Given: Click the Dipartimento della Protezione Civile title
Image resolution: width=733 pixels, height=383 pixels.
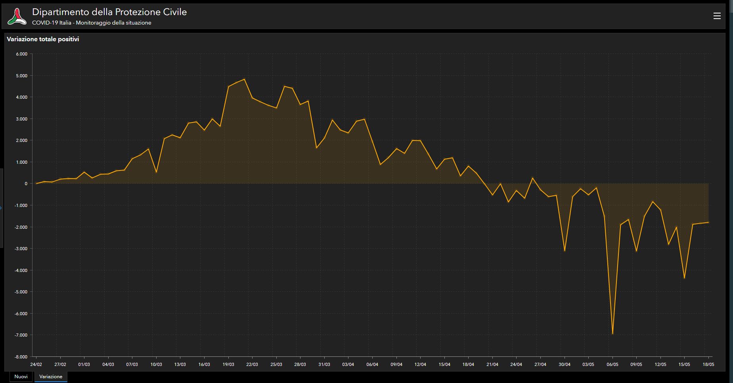Looking at the screenshot, I should [x=109, y=12].
